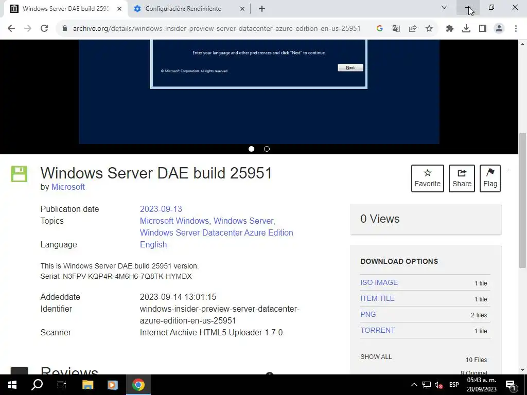This screenshot has width=527, height=395.
Task: Open muted volume tray icon
Action: [438, 385]
